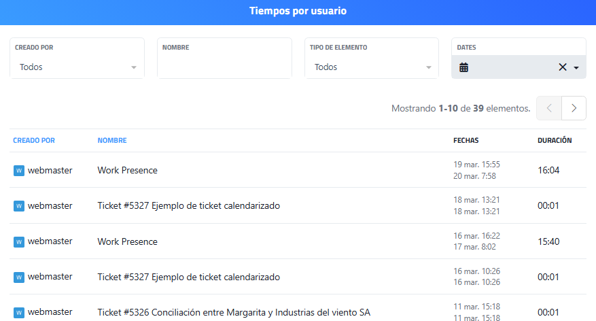The image size is (596, 321).
Task: Go to previous page of results
Action: tap(549, 108)
